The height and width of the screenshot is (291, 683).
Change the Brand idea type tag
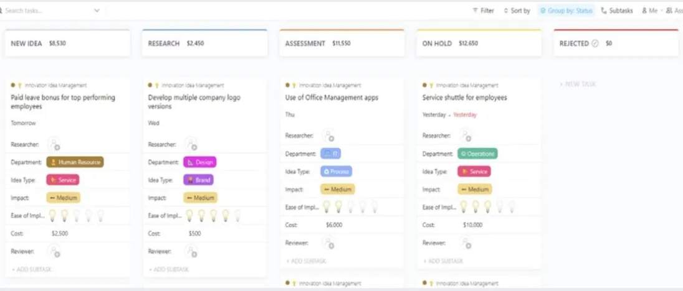click(x=199, y=180)
